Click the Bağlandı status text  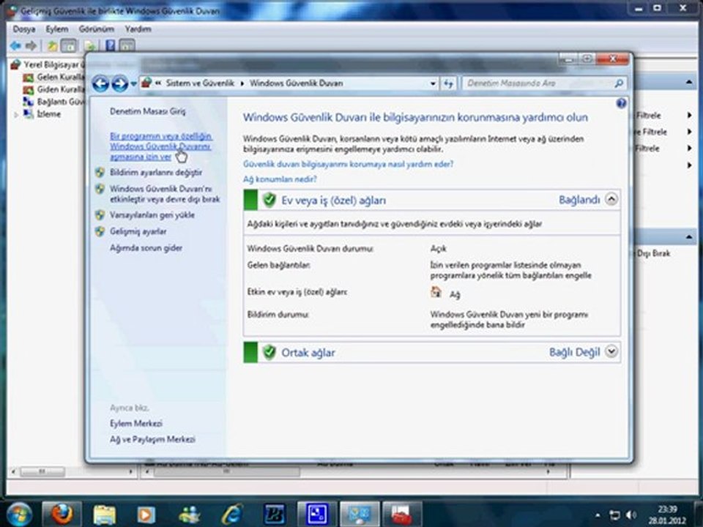tap(579, 200)
